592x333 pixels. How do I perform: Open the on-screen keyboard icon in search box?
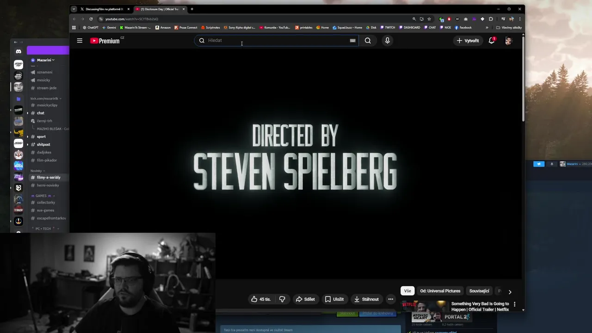352,41
